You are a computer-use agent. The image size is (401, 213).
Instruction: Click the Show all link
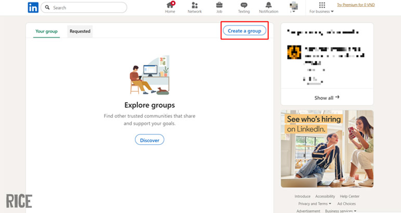pyautogui.click(x=327, y=97)
